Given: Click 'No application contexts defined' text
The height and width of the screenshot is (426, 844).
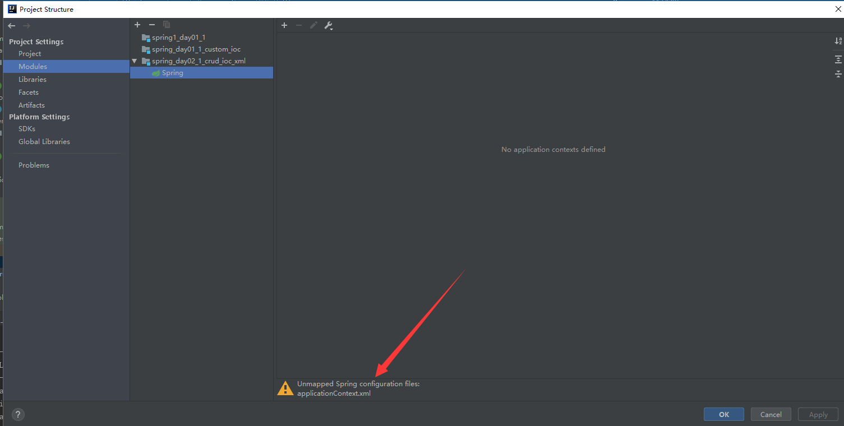Looking at the screenshot, I should pyautogui.click(x=554, y=150).
